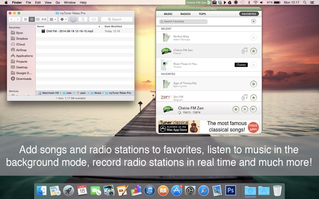Switch Finder to column view

coord(37,19)
